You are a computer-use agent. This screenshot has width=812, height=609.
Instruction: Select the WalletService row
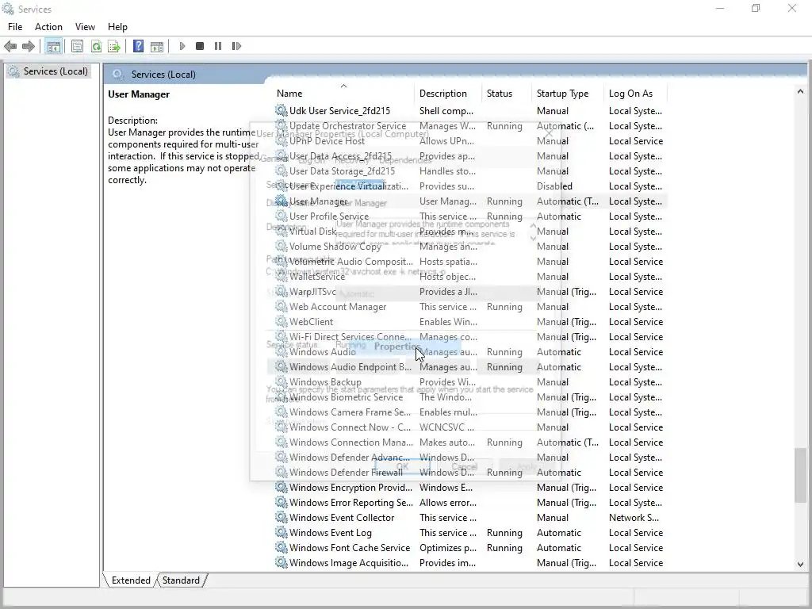coord(469,277)
